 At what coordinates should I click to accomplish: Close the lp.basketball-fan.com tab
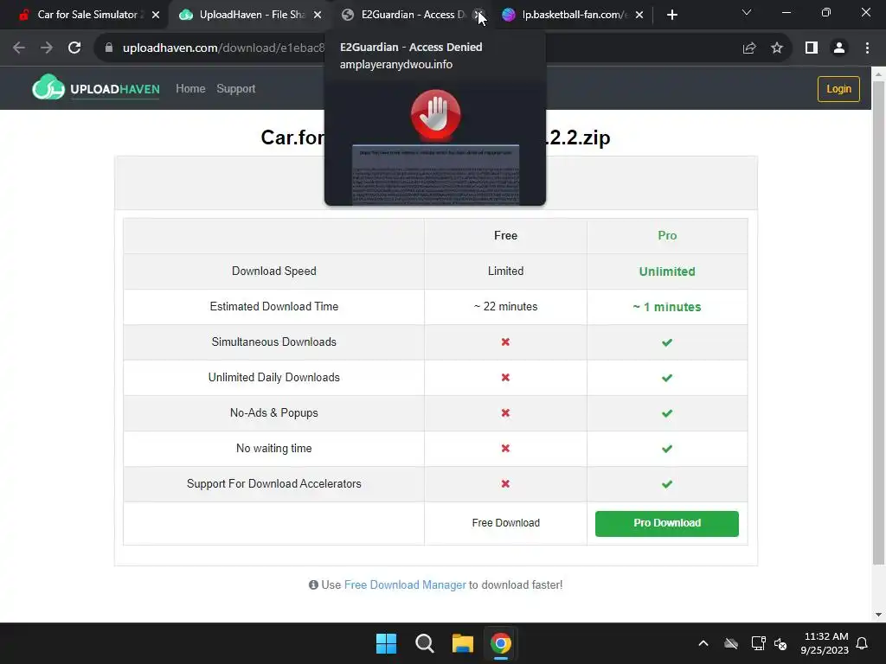point(639,15)
